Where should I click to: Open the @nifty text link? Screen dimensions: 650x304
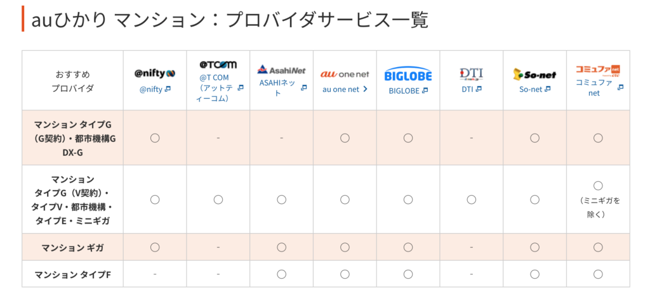[x=151, y=90]
